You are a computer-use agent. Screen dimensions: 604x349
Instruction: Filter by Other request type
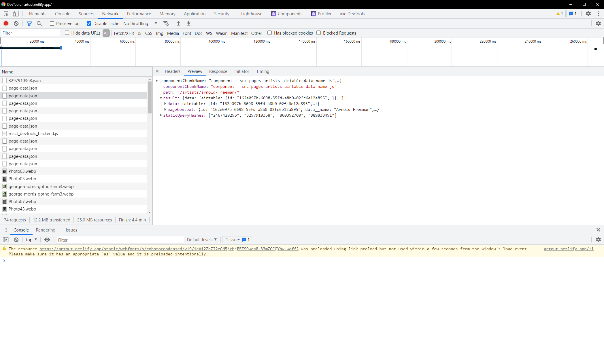(x=256, y=33)
